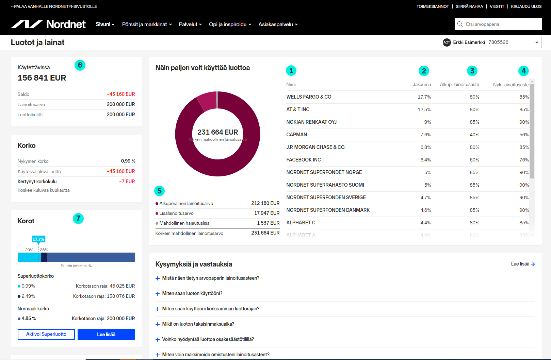
Task: Expand Miten saan käyttööni korkeamman luottorajan?
Action: pos(211,309)
